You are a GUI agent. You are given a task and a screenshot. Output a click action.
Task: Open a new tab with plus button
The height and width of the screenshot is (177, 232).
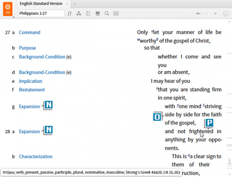coord(75,4)
